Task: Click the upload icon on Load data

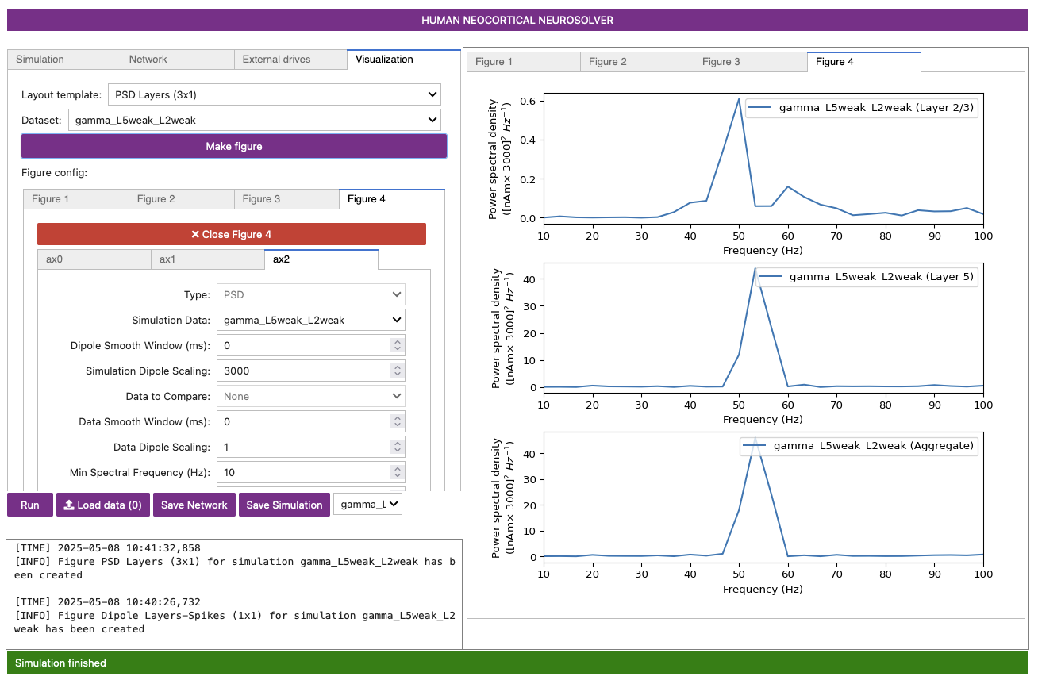Action: pos(69,505)
